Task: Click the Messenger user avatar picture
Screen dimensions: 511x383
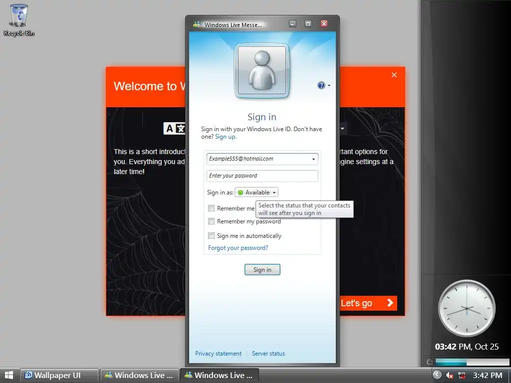Action: [262, 70]
